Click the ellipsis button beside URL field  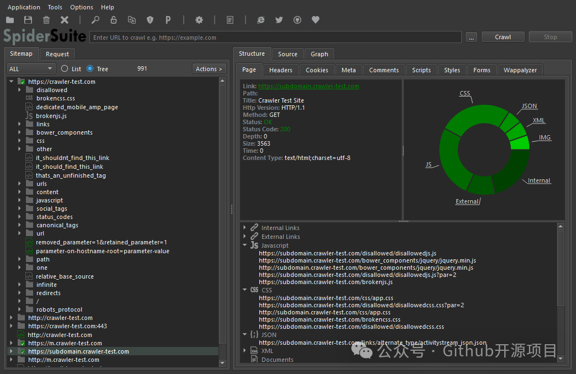(x=471, y=37)
